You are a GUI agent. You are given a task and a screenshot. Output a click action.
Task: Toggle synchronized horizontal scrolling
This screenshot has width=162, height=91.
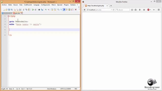55,10
